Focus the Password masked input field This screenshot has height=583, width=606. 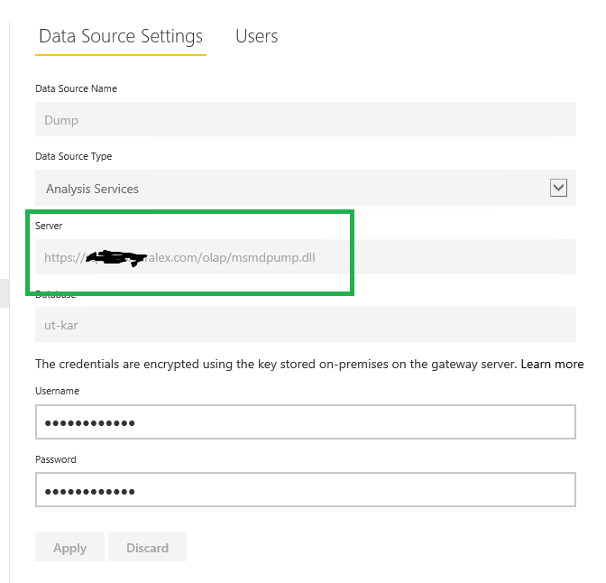(x=306, y=490)
